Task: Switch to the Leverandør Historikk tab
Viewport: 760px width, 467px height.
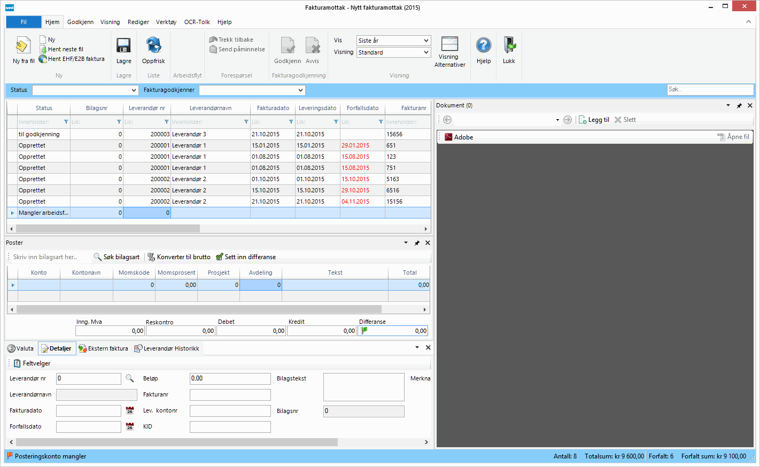Action: pyautogui.click(x=167, y=348)
